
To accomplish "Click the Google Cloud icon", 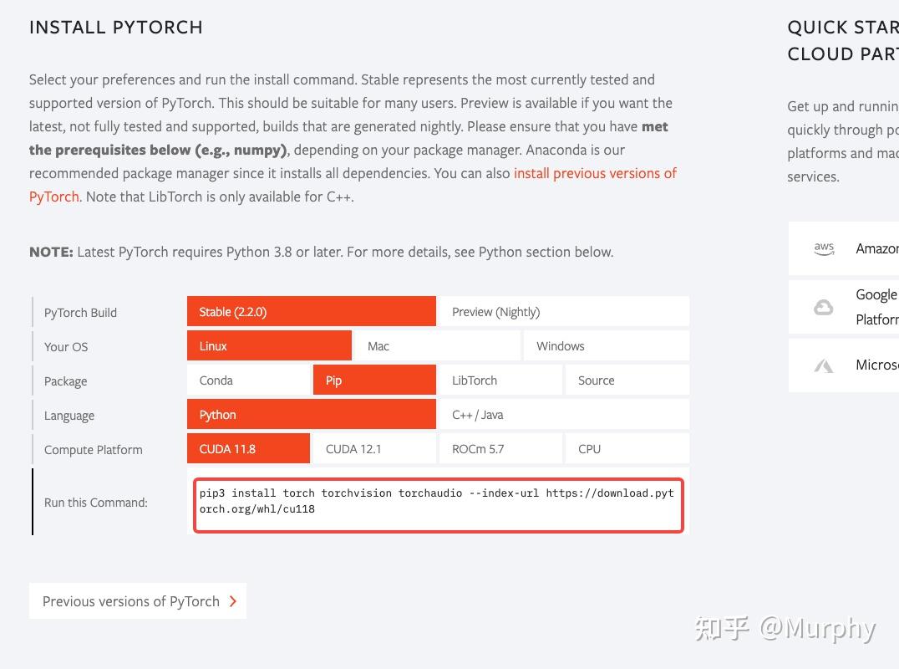I will point(824,307).
